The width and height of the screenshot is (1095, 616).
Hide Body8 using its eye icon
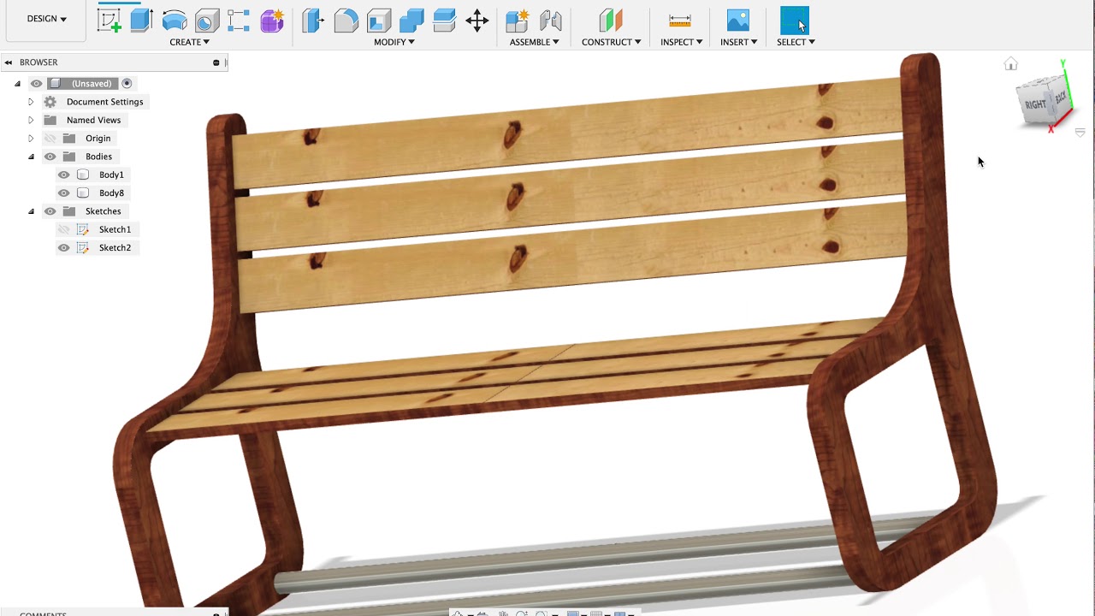point(63,193)
